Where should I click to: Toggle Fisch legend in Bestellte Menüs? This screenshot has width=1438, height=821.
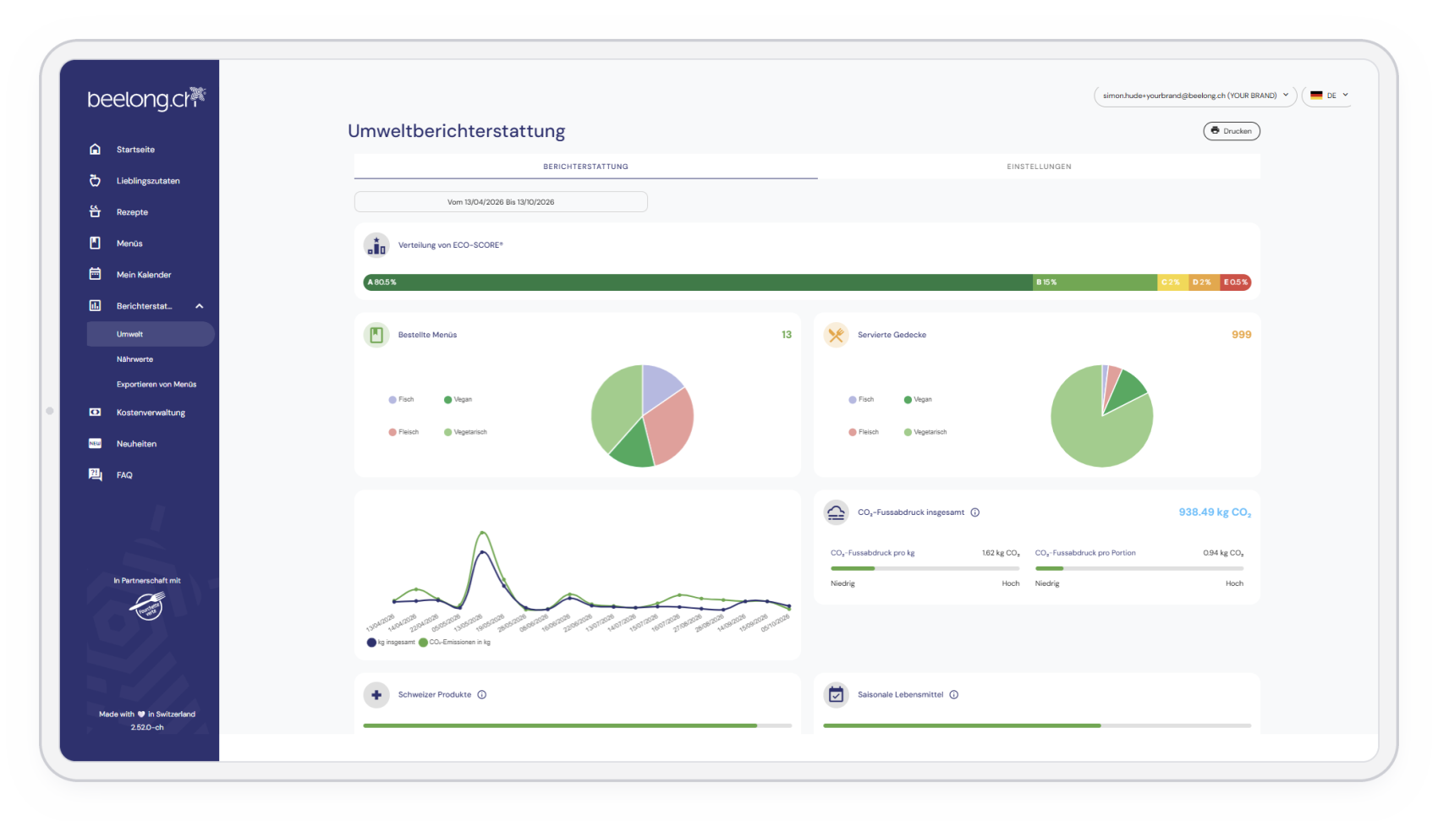click(x=401, y=399)
